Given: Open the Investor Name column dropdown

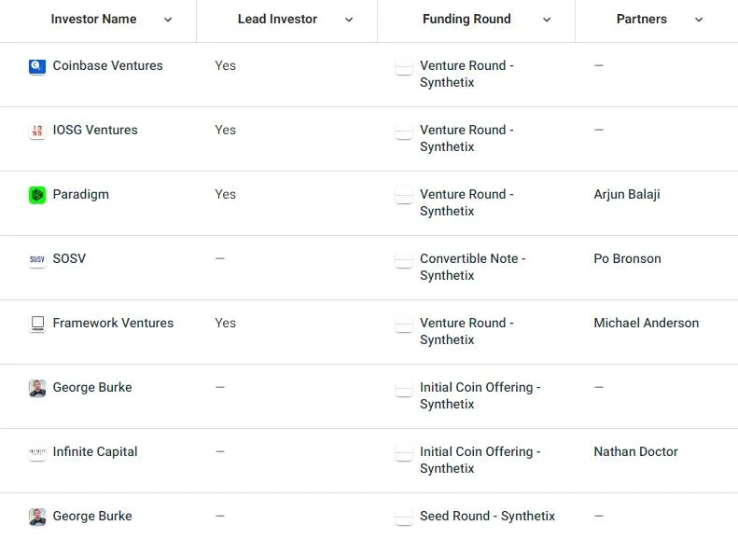Looking at the screenshot, I should point(168,20).
